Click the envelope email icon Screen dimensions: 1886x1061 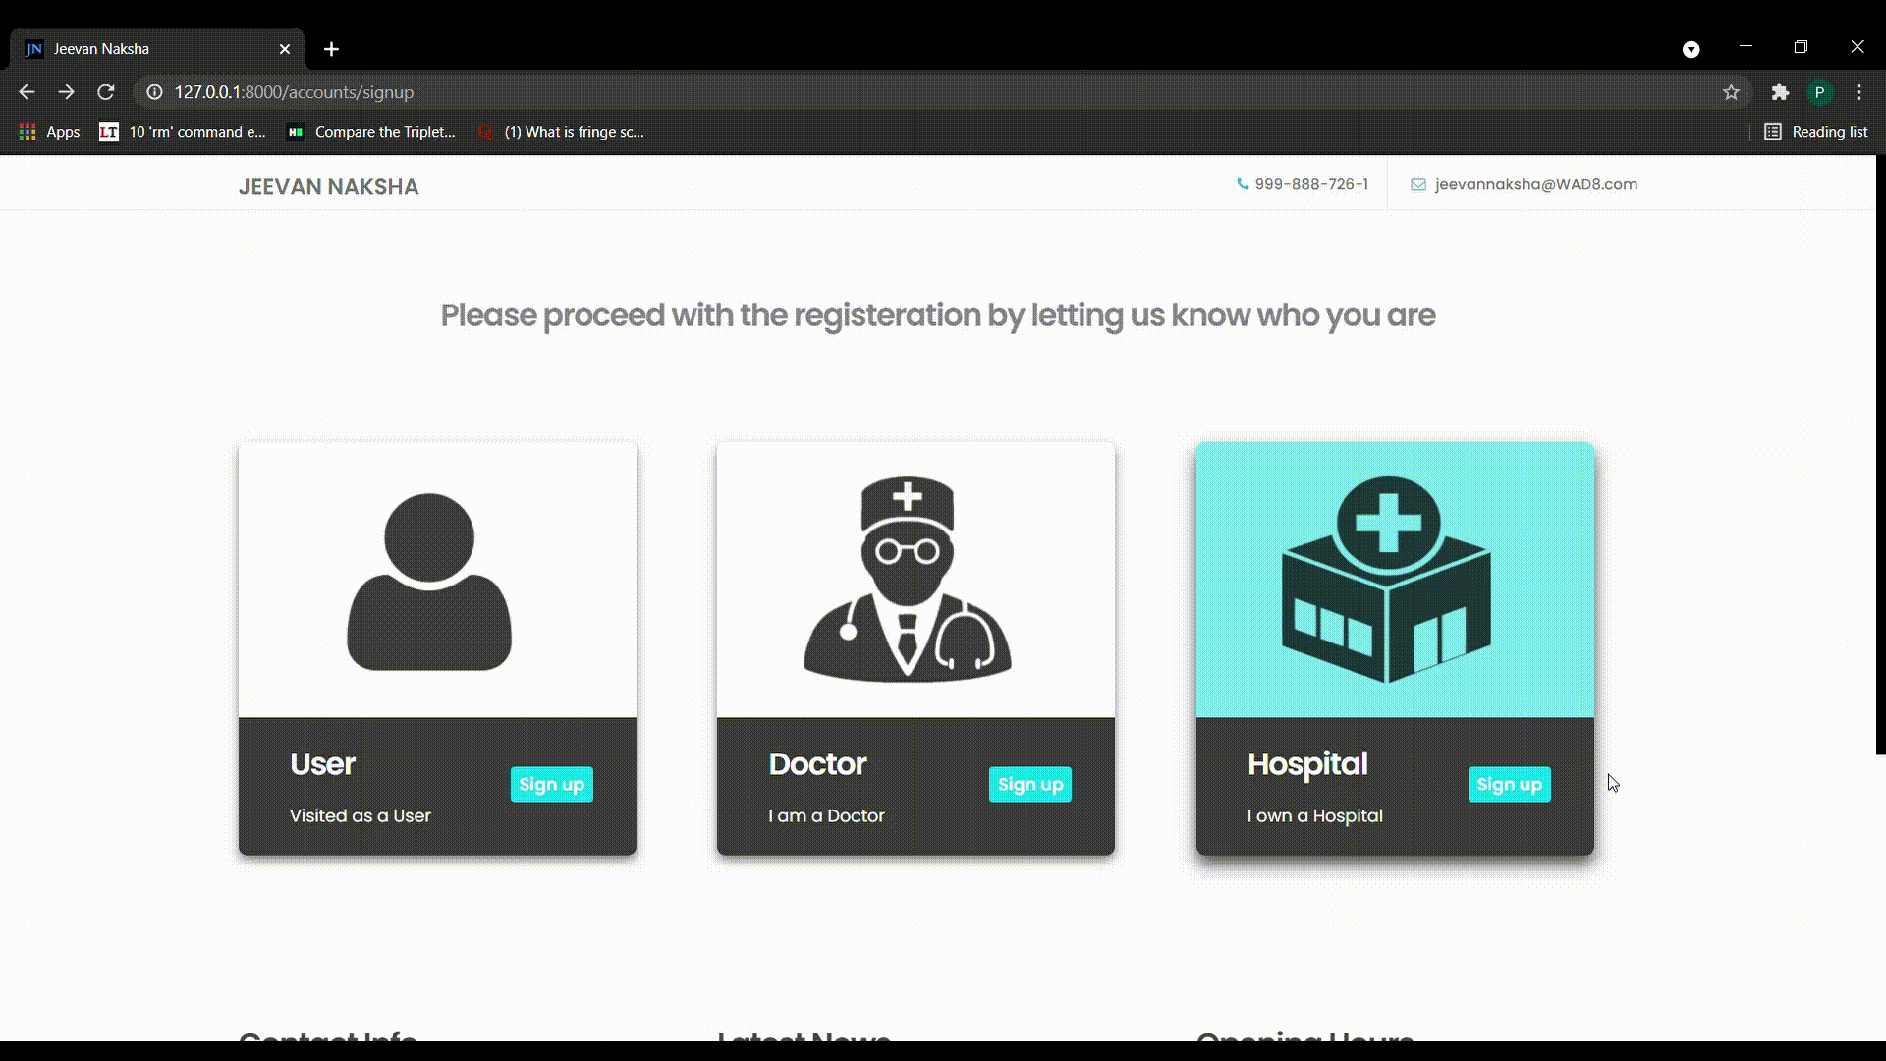[x=1418, y=184]
